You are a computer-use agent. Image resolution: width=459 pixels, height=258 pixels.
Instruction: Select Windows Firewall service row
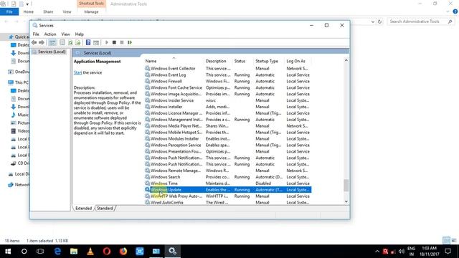pos(228,81)
